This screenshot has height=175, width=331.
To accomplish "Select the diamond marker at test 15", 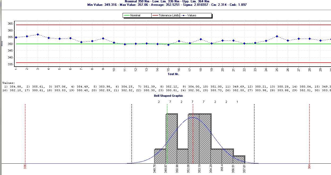I will tap(168, 45).
